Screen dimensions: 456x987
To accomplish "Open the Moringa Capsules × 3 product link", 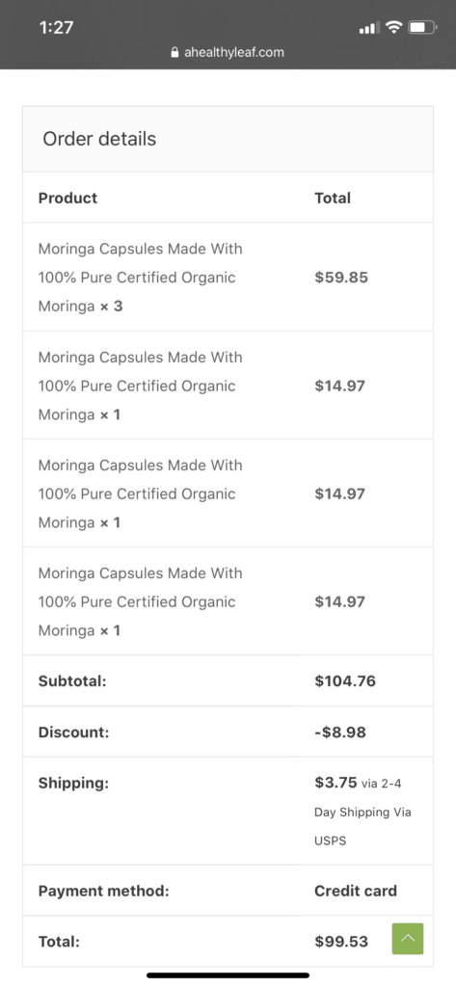I will tap(141, 278).
